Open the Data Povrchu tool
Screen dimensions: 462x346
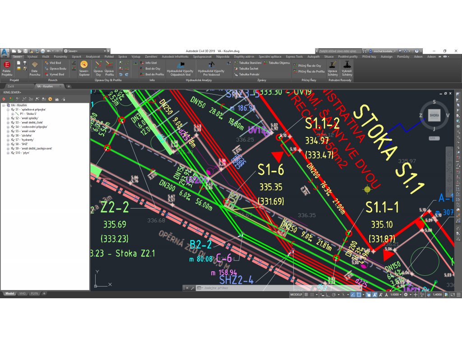[35, 68]
